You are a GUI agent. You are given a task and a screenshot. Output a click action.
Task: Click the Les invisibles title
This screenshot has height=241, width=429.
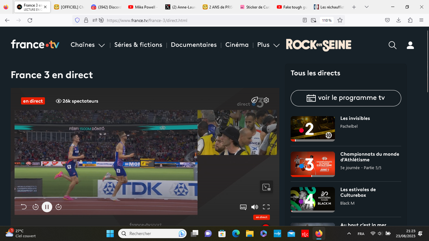(355, 118)
